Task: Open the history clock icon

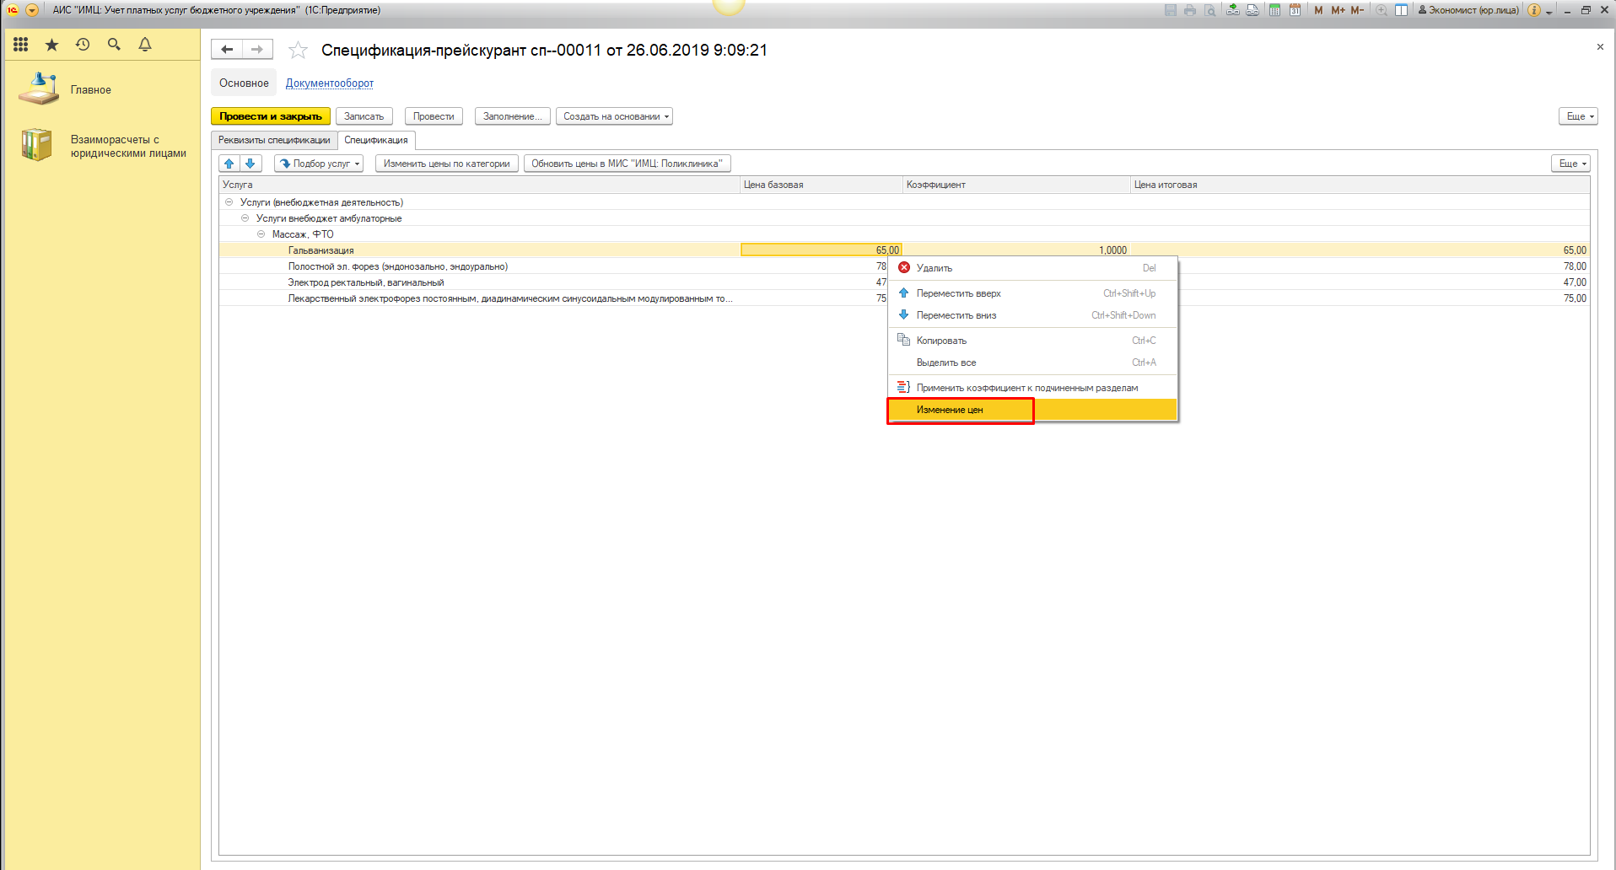Action: coord(83,45)
